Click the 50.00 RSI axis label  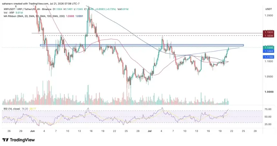[268, 117]
